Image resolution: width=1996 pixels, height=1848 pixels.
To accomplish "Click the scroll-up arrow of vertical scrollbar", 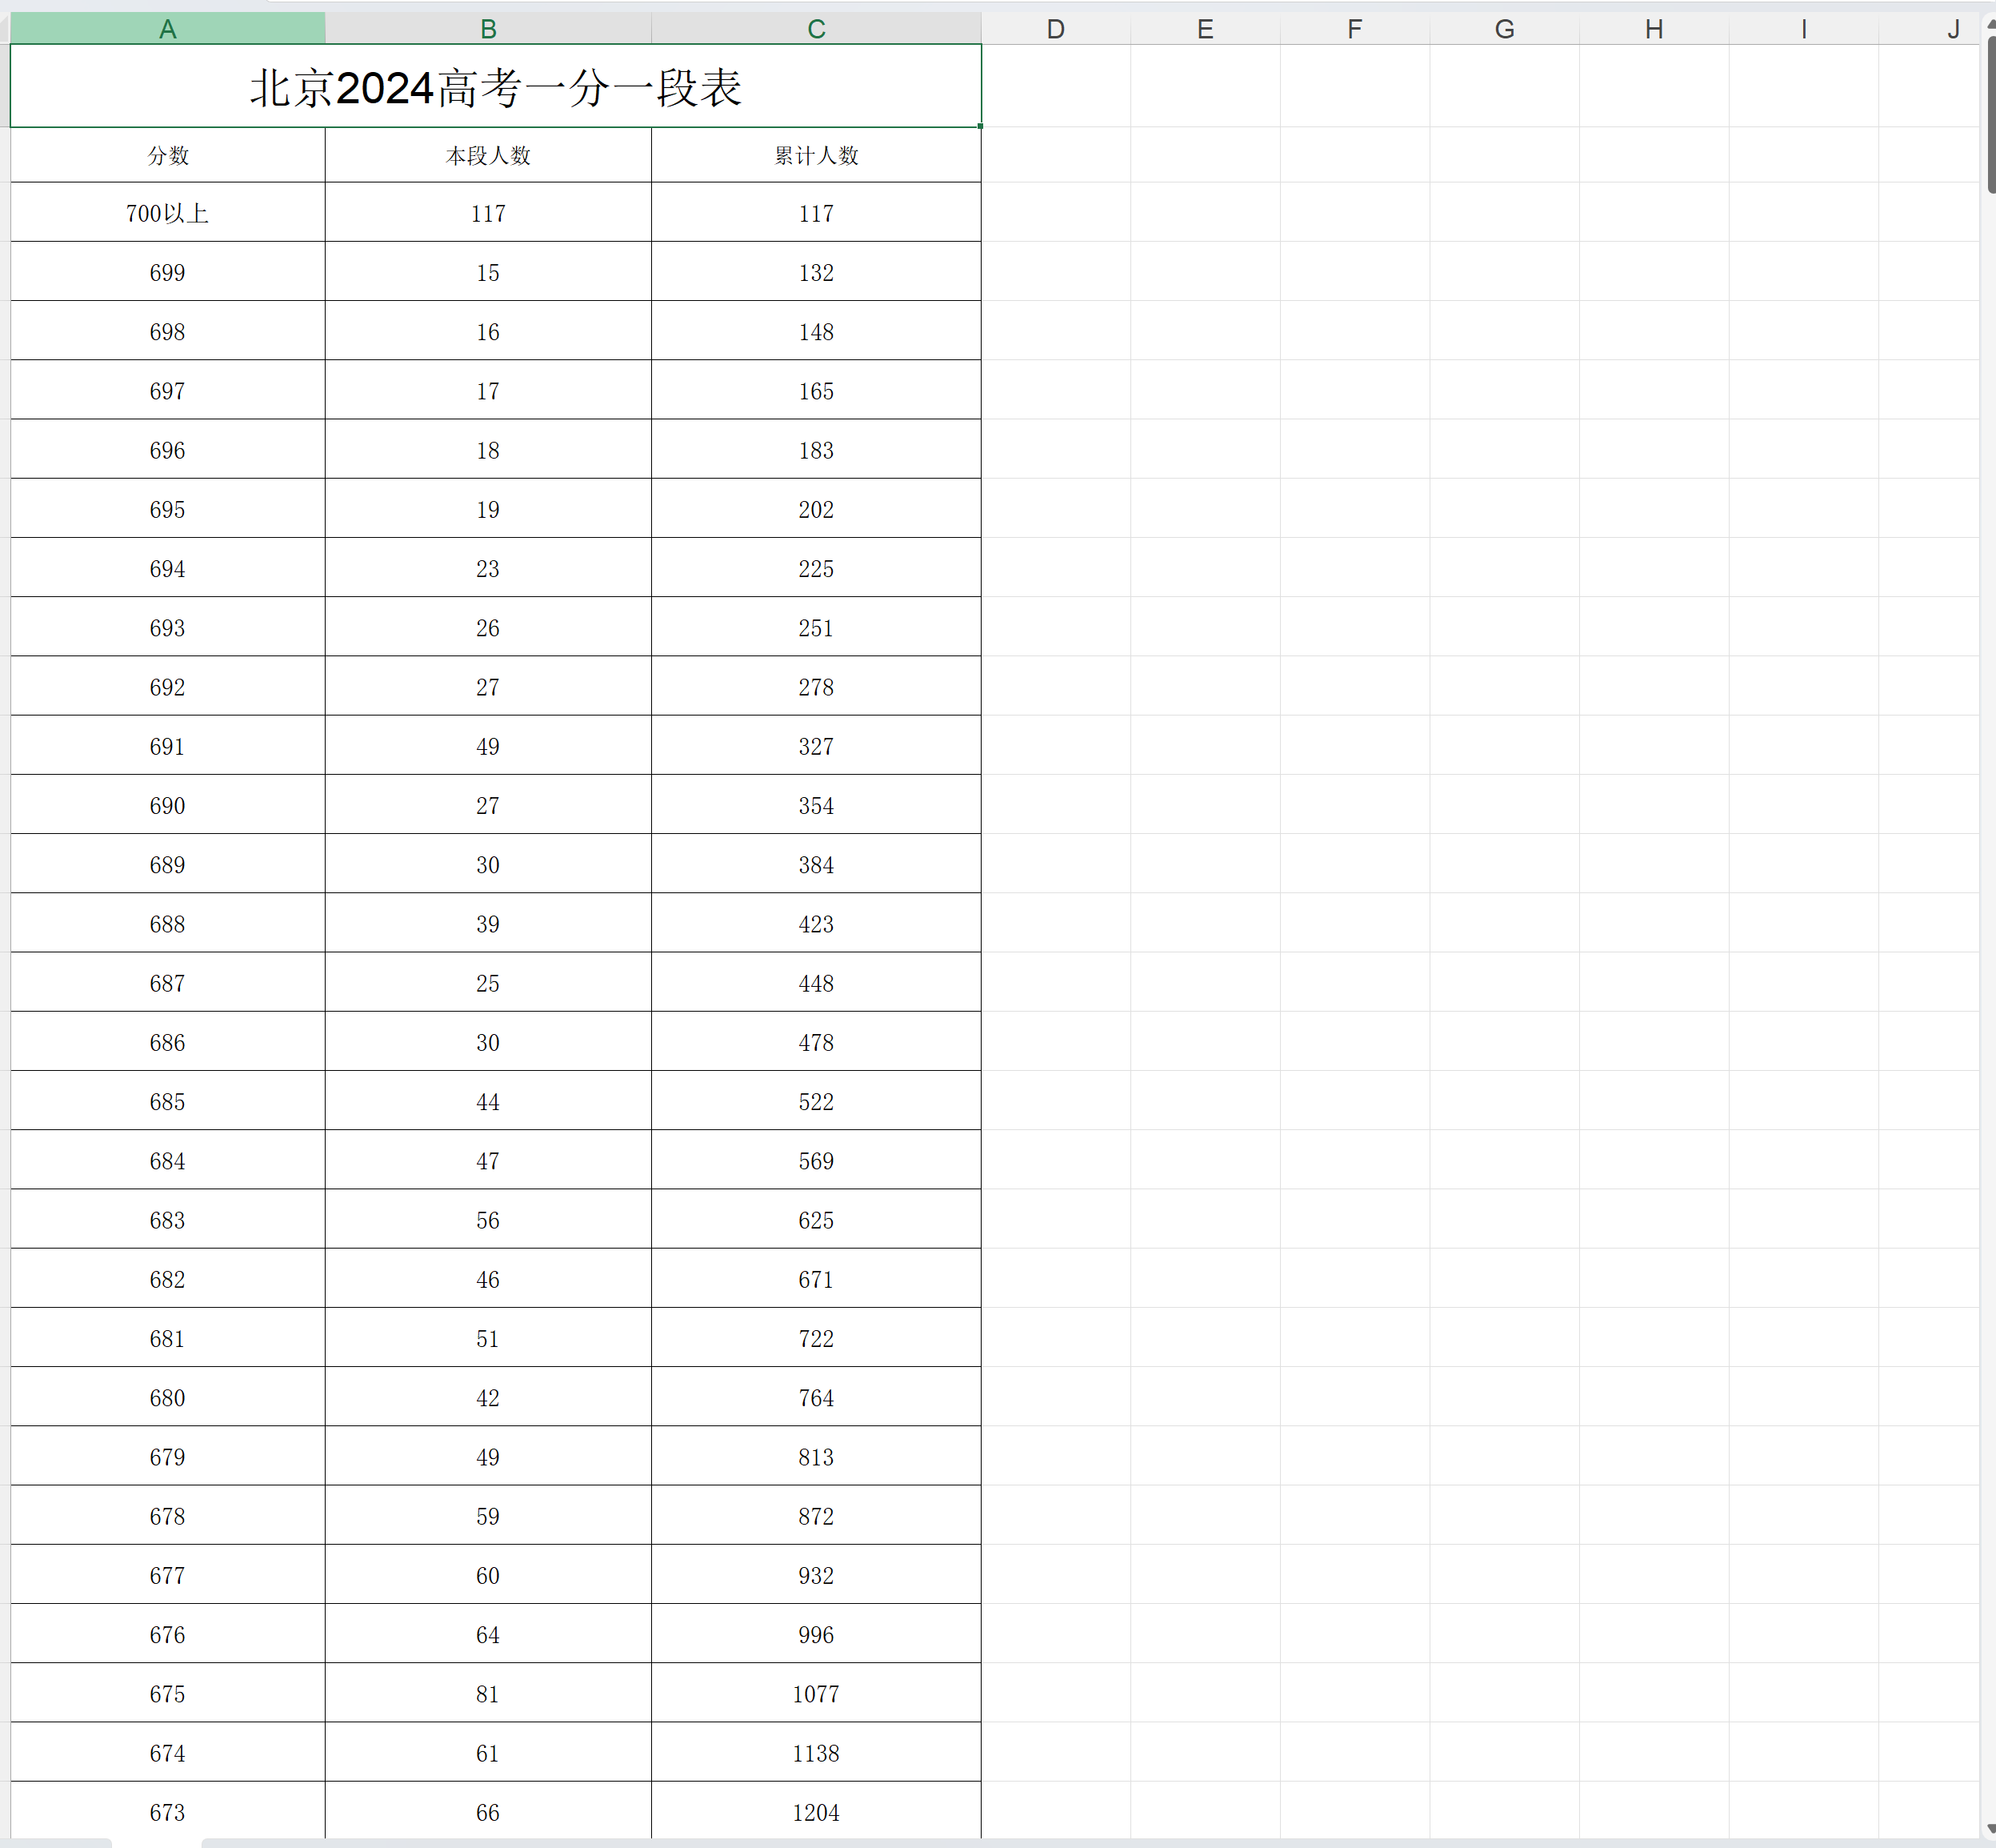I will pos(1990,24).
